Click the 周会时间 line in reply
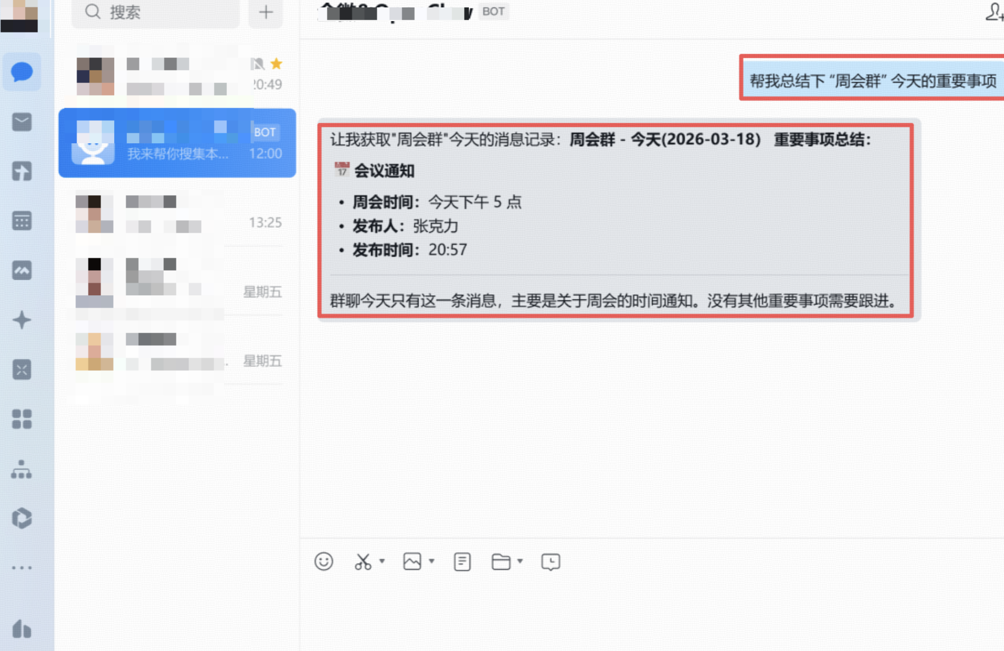Viewport: 1004px width, 651px height. [x=436, y=202]
